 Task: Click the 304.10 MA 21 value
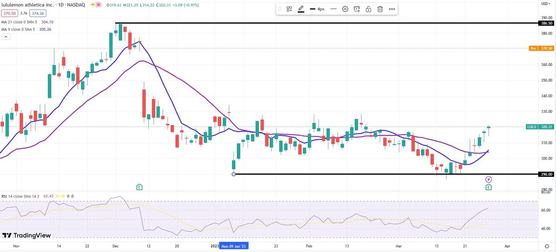coord(47,22)
